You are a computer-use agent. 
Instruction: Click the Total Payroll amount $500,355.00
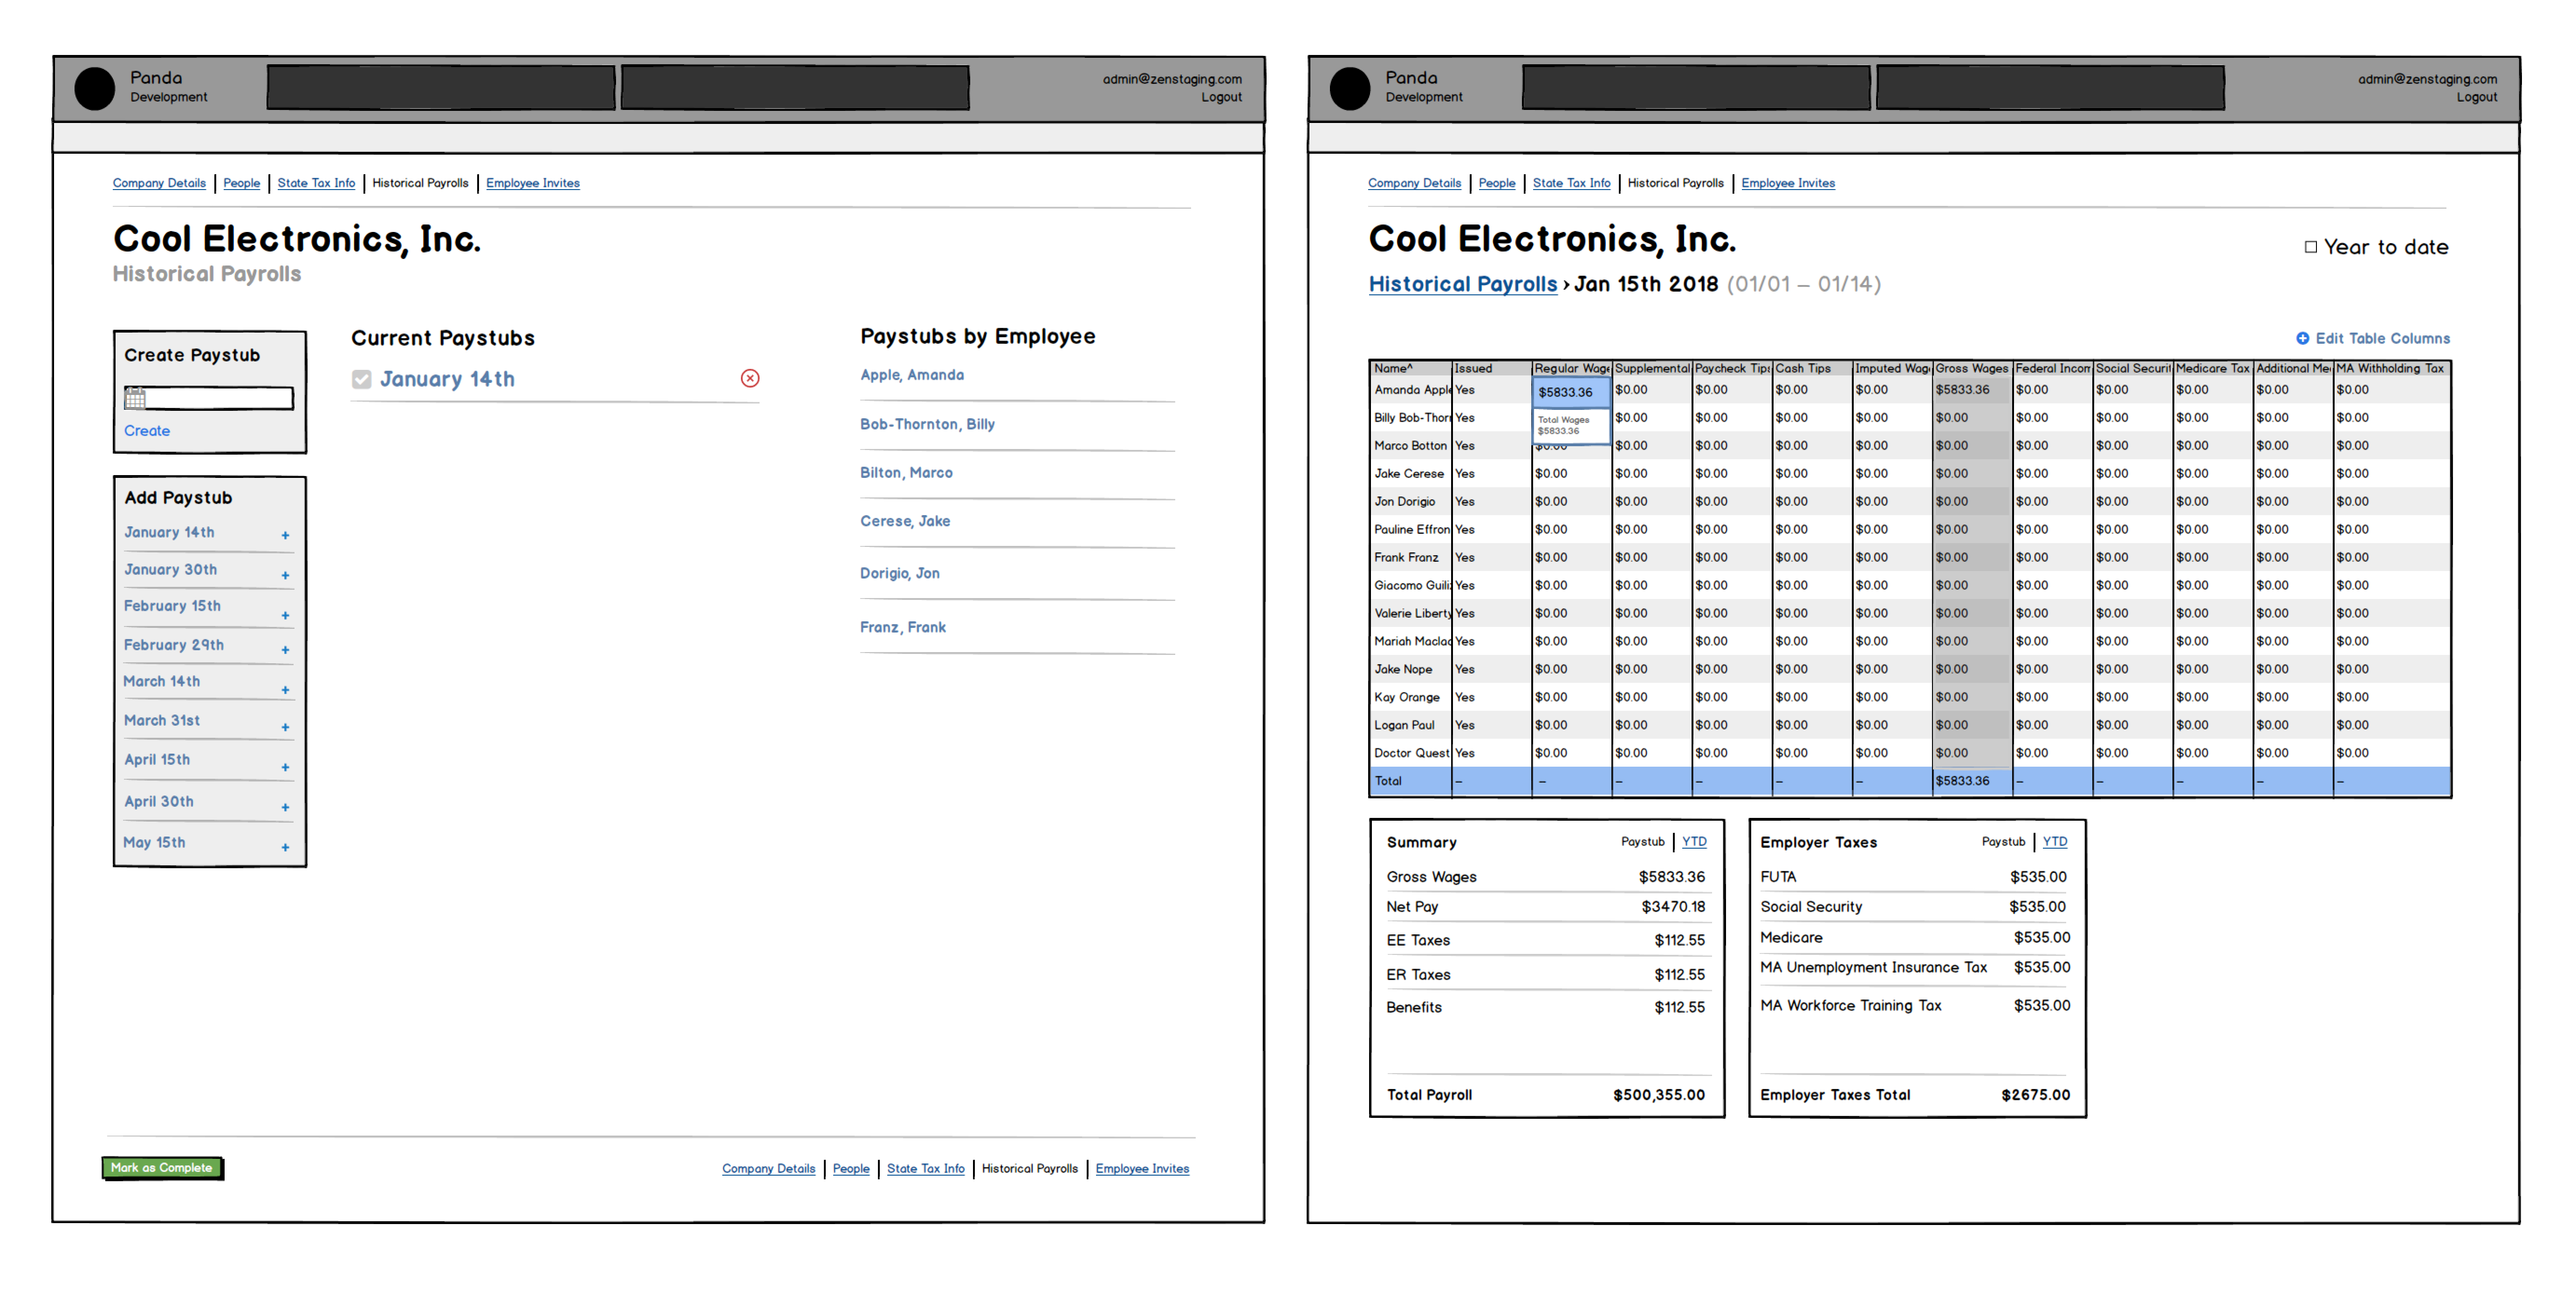point(1659,1095)
